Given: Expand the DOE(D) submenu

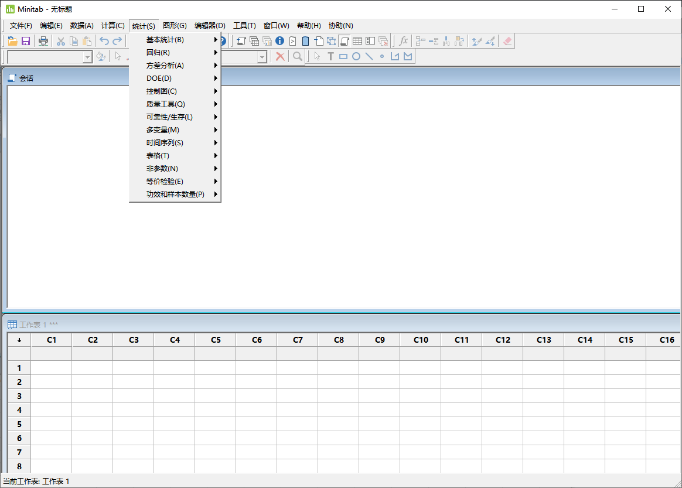Looking at the screenshot, I should tap(175, 79).
